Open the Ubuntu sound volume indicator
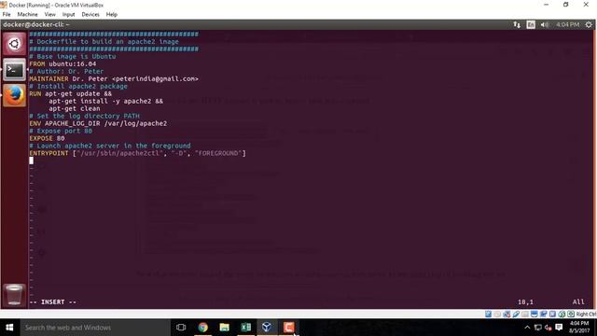The image size is (597, 336). pos(545,24)
